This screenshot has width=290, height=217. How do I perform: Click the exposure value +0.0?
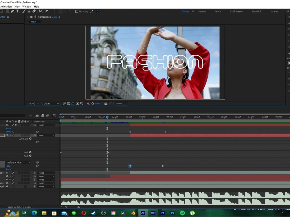[97, 104]
